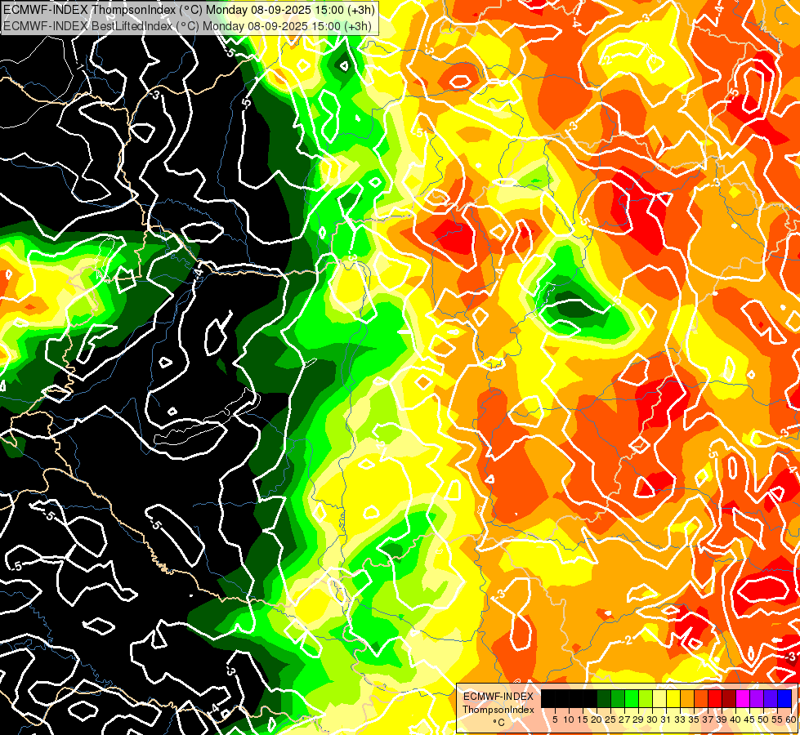Viewport: 800px width, 735px height.
Task: Click the legend scale value 37
Action: [707, 719]
